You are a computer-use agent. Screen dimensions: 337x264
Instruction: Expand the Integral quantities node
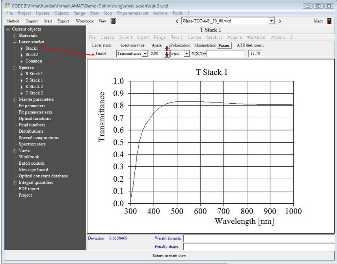(15, 183)
